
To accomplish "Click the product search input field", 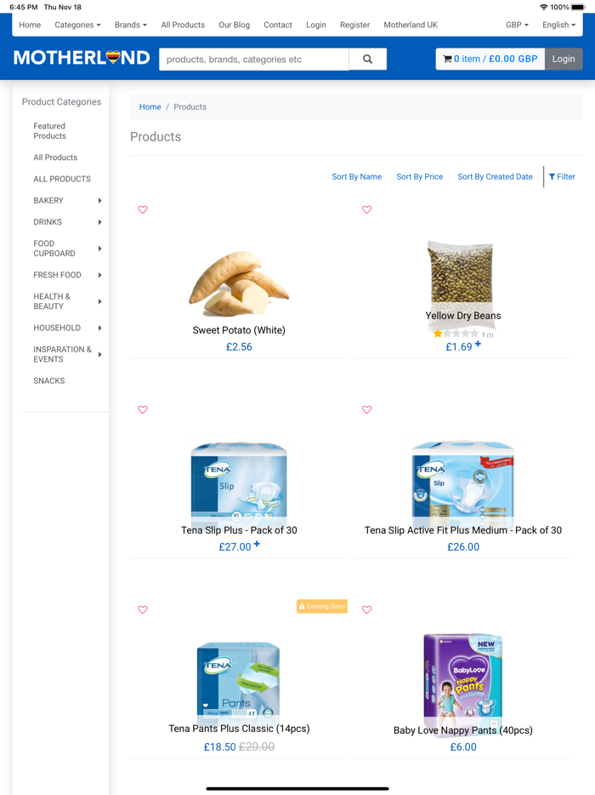I will (x=253, y=60).
